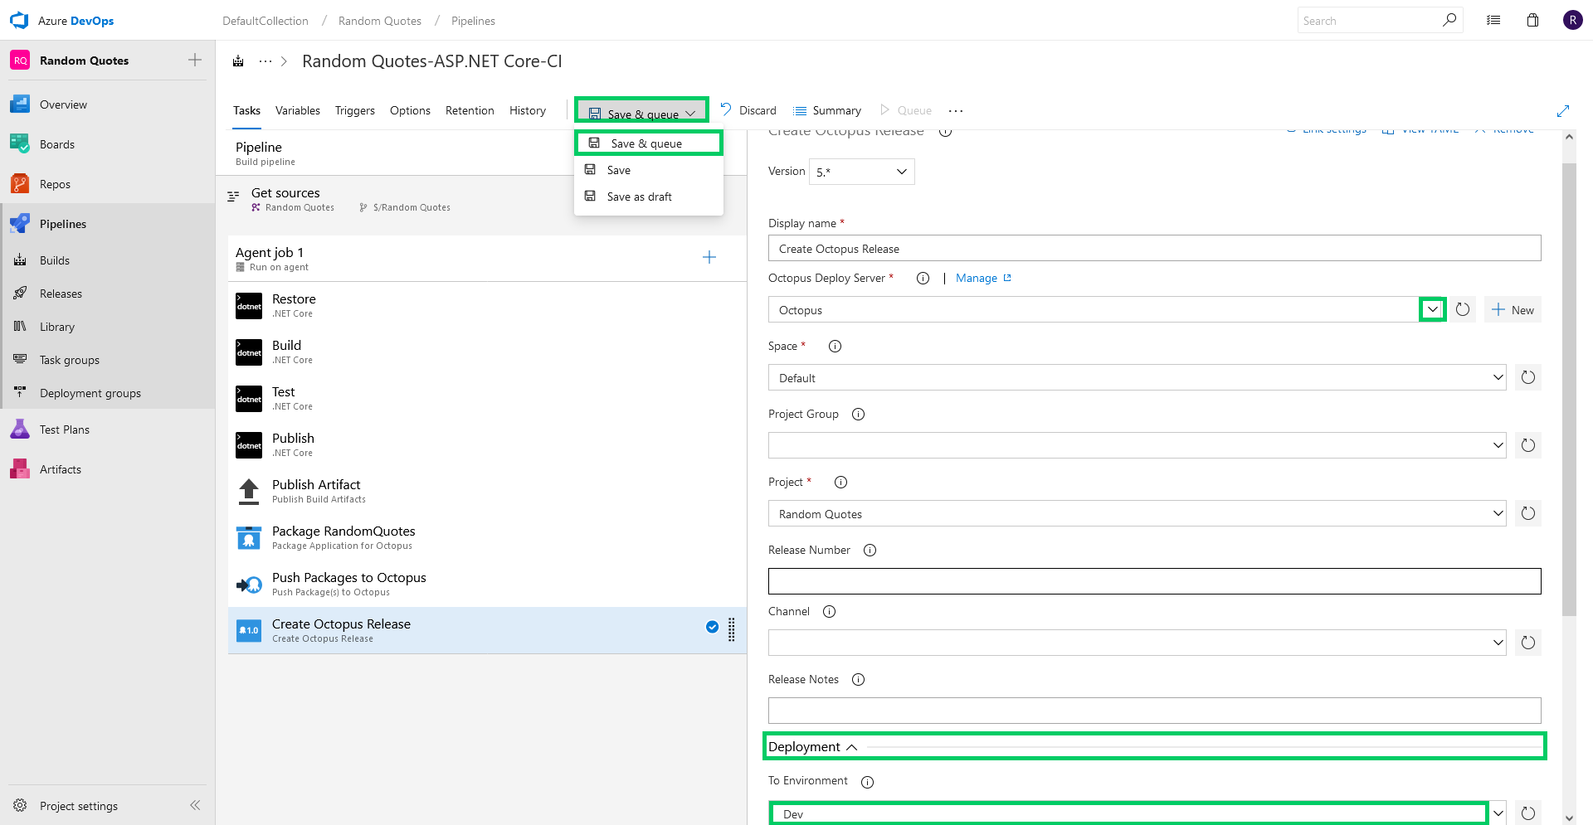Collapse the sidebar with double chevron icon

point(195,805)
